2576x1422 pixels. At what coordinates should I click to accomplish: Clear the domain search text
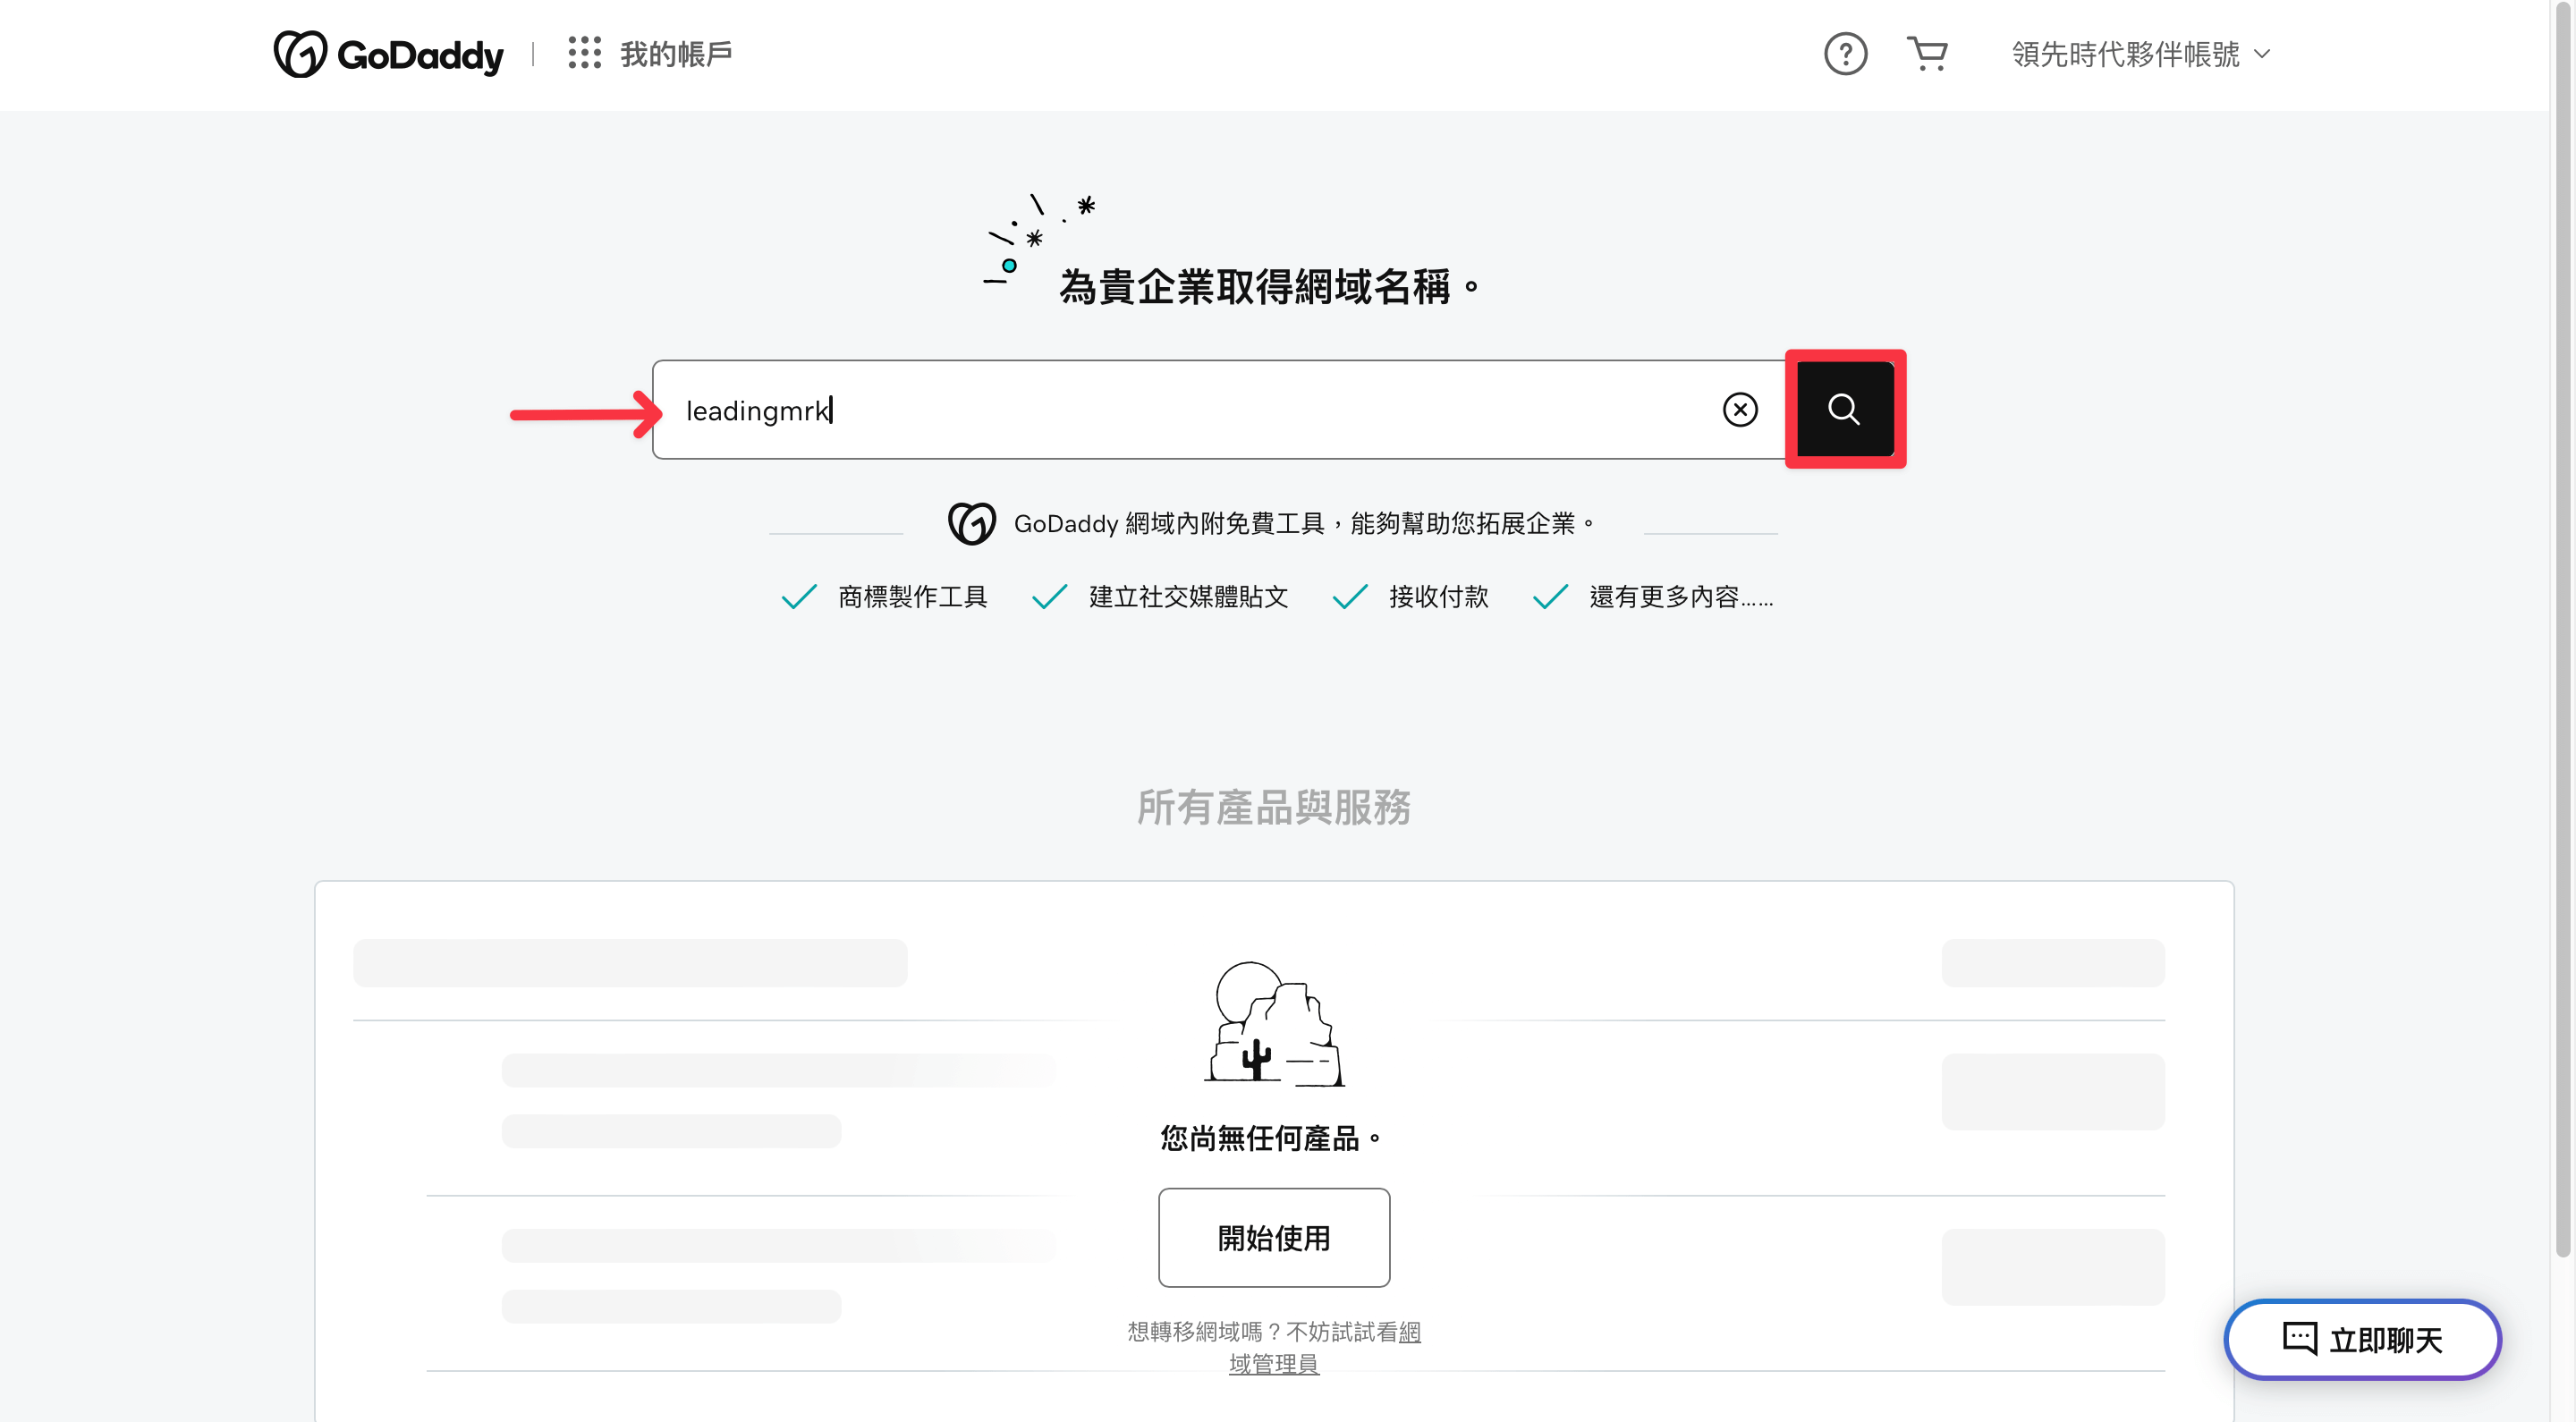coord(1740,409)
